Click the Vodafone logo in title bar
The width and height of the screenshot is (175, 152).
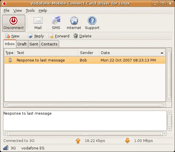(4, 3)
